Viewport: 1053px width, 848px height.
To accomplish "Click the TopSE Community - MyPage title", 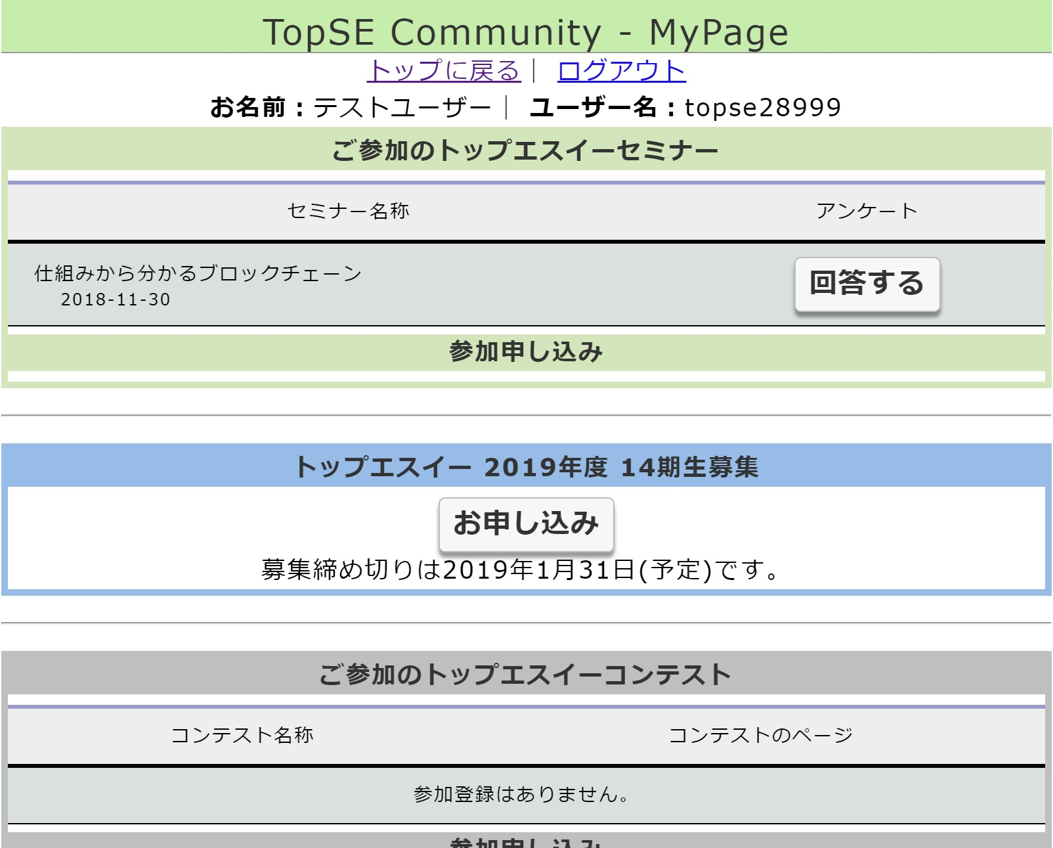I will pyautogui.click(x=525, y=32).
